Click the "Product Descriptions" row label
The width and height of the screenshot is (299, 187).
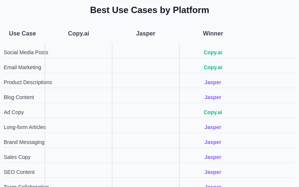pyautogui.click(x=28, y=82)
